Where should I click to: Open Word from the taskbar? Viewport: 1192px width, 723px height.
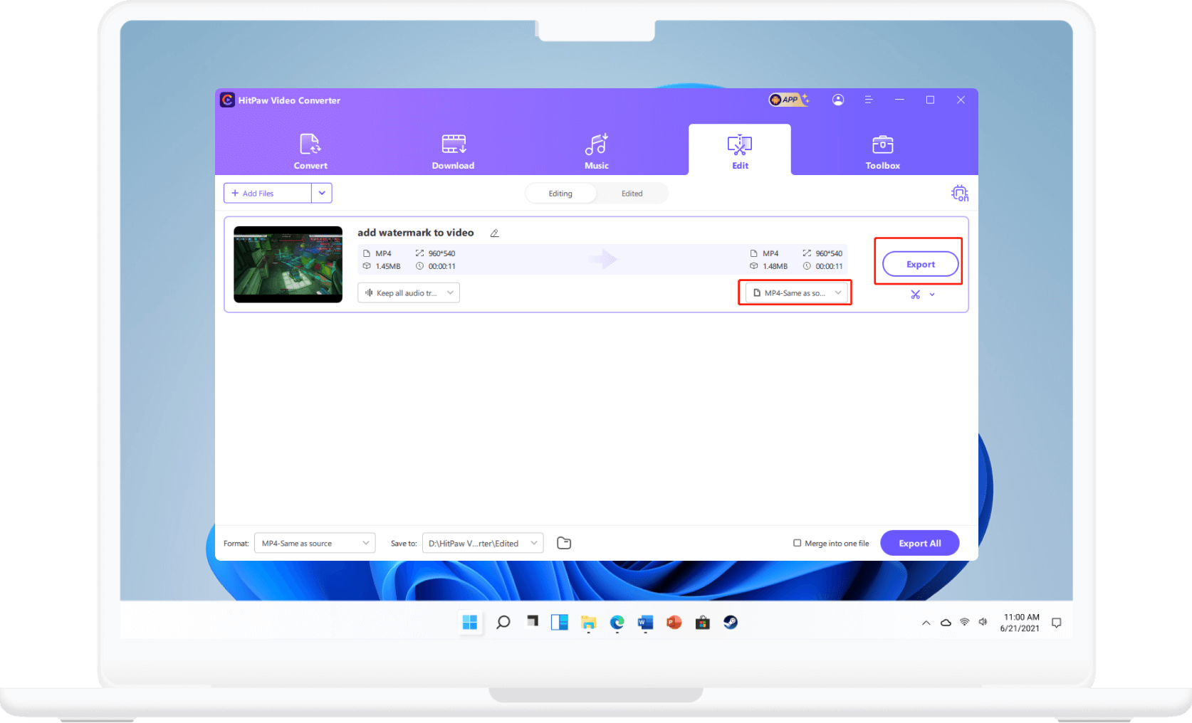[645, 623]
